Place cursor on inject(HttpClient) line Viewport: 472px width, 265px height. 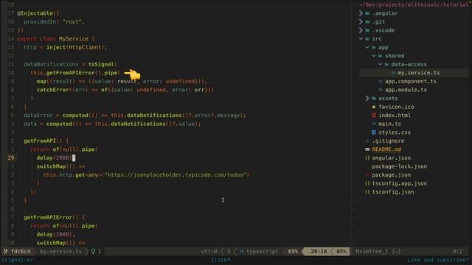point(66,47)
